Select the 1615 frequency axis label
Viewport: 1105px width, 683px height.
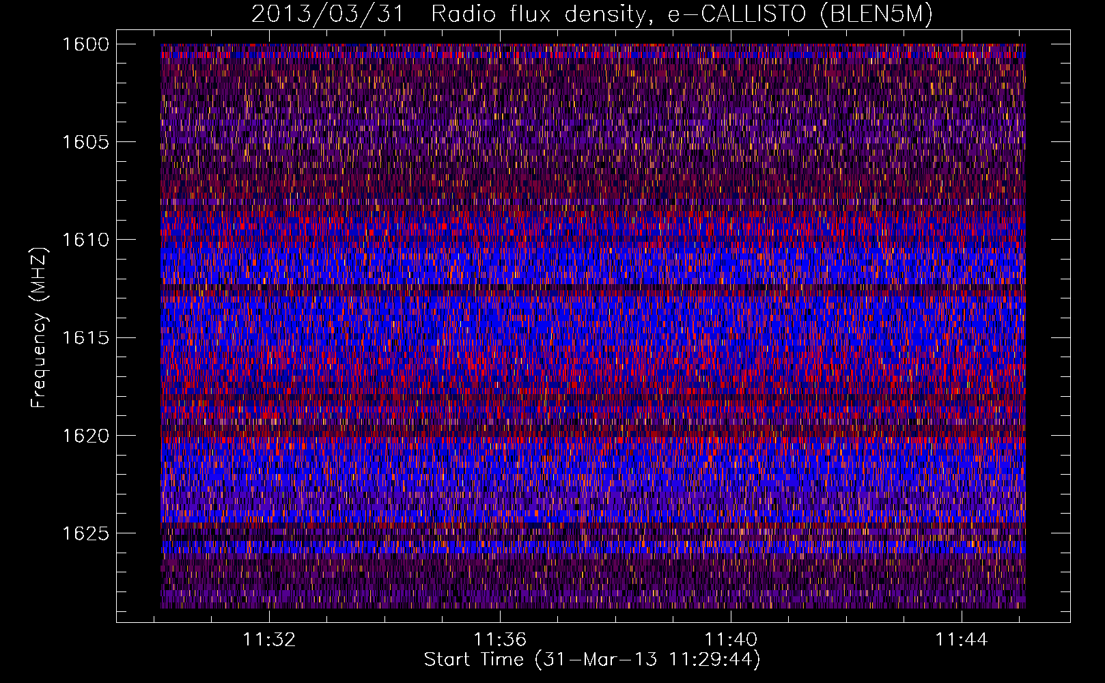click(85, 337)
